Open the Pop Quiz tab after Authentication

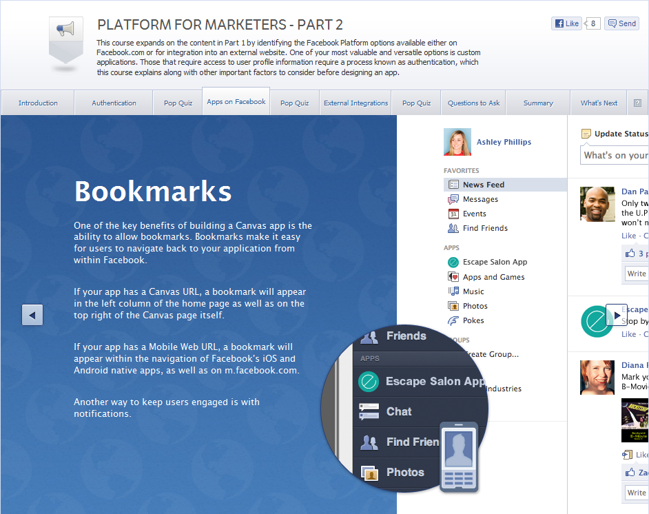[178, 103]
